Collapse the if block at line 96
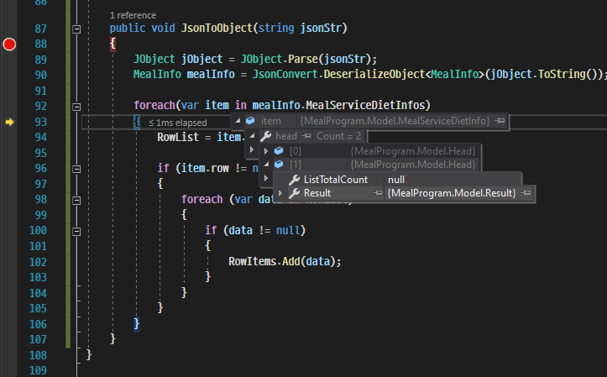This screenshot has height=377, width=607. 76,169
